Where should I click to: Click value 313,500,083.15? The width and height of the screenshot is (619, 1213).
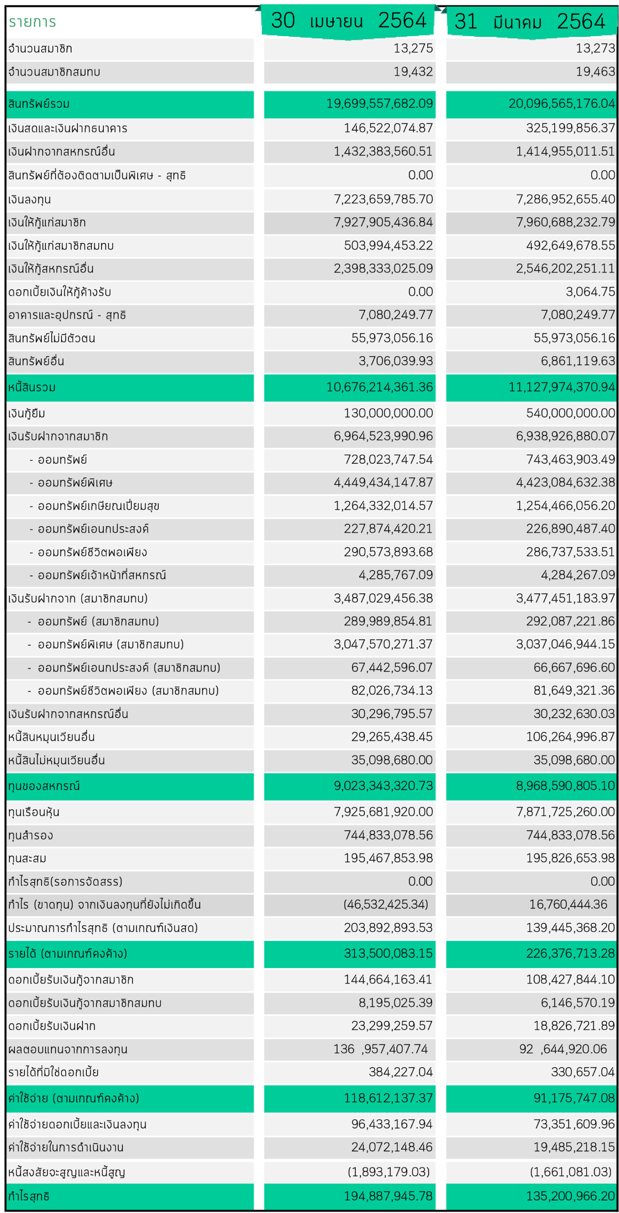[x=388, y=954]
